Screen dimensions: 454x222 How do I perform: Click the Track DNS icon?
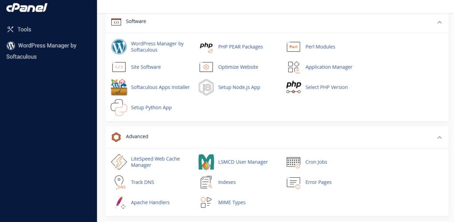120,183
